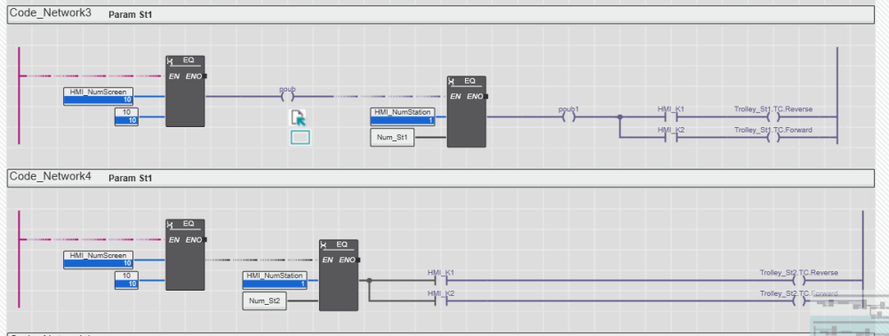Image resolution: width=889 pixels, height=336 pixels.
Task: Click the HMI_K2 contact in Code_Network3
Action: (671, 138)
